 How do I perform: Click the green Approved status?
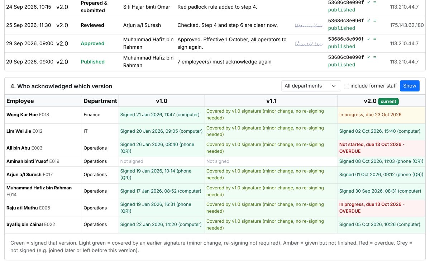[x=92, y=43]
